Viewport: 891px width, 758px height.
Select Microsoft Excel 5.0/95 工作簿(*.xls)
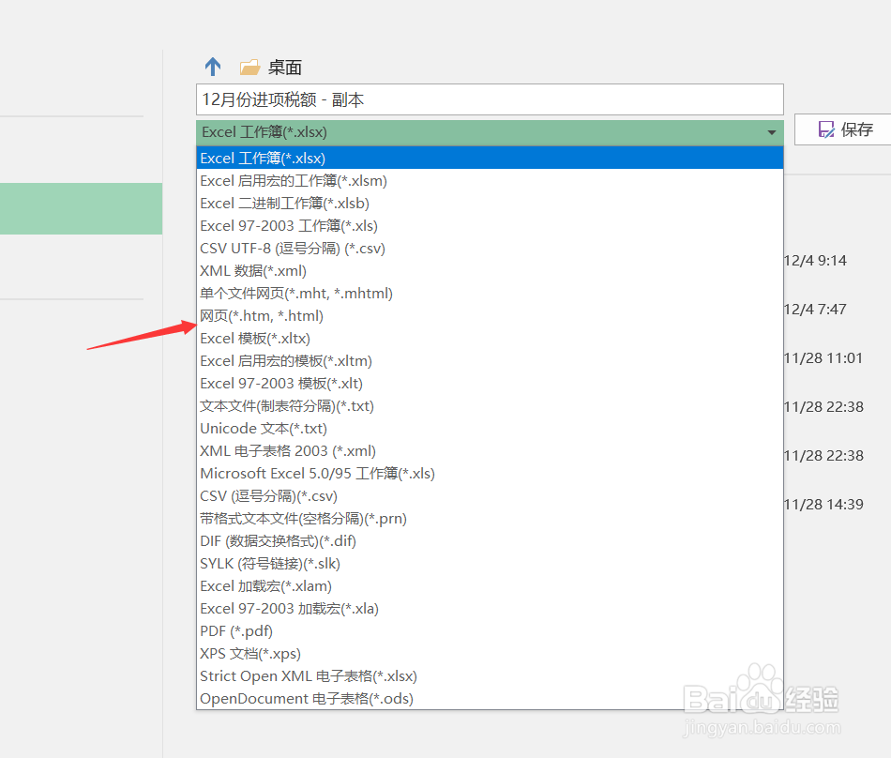coord(490,474)
